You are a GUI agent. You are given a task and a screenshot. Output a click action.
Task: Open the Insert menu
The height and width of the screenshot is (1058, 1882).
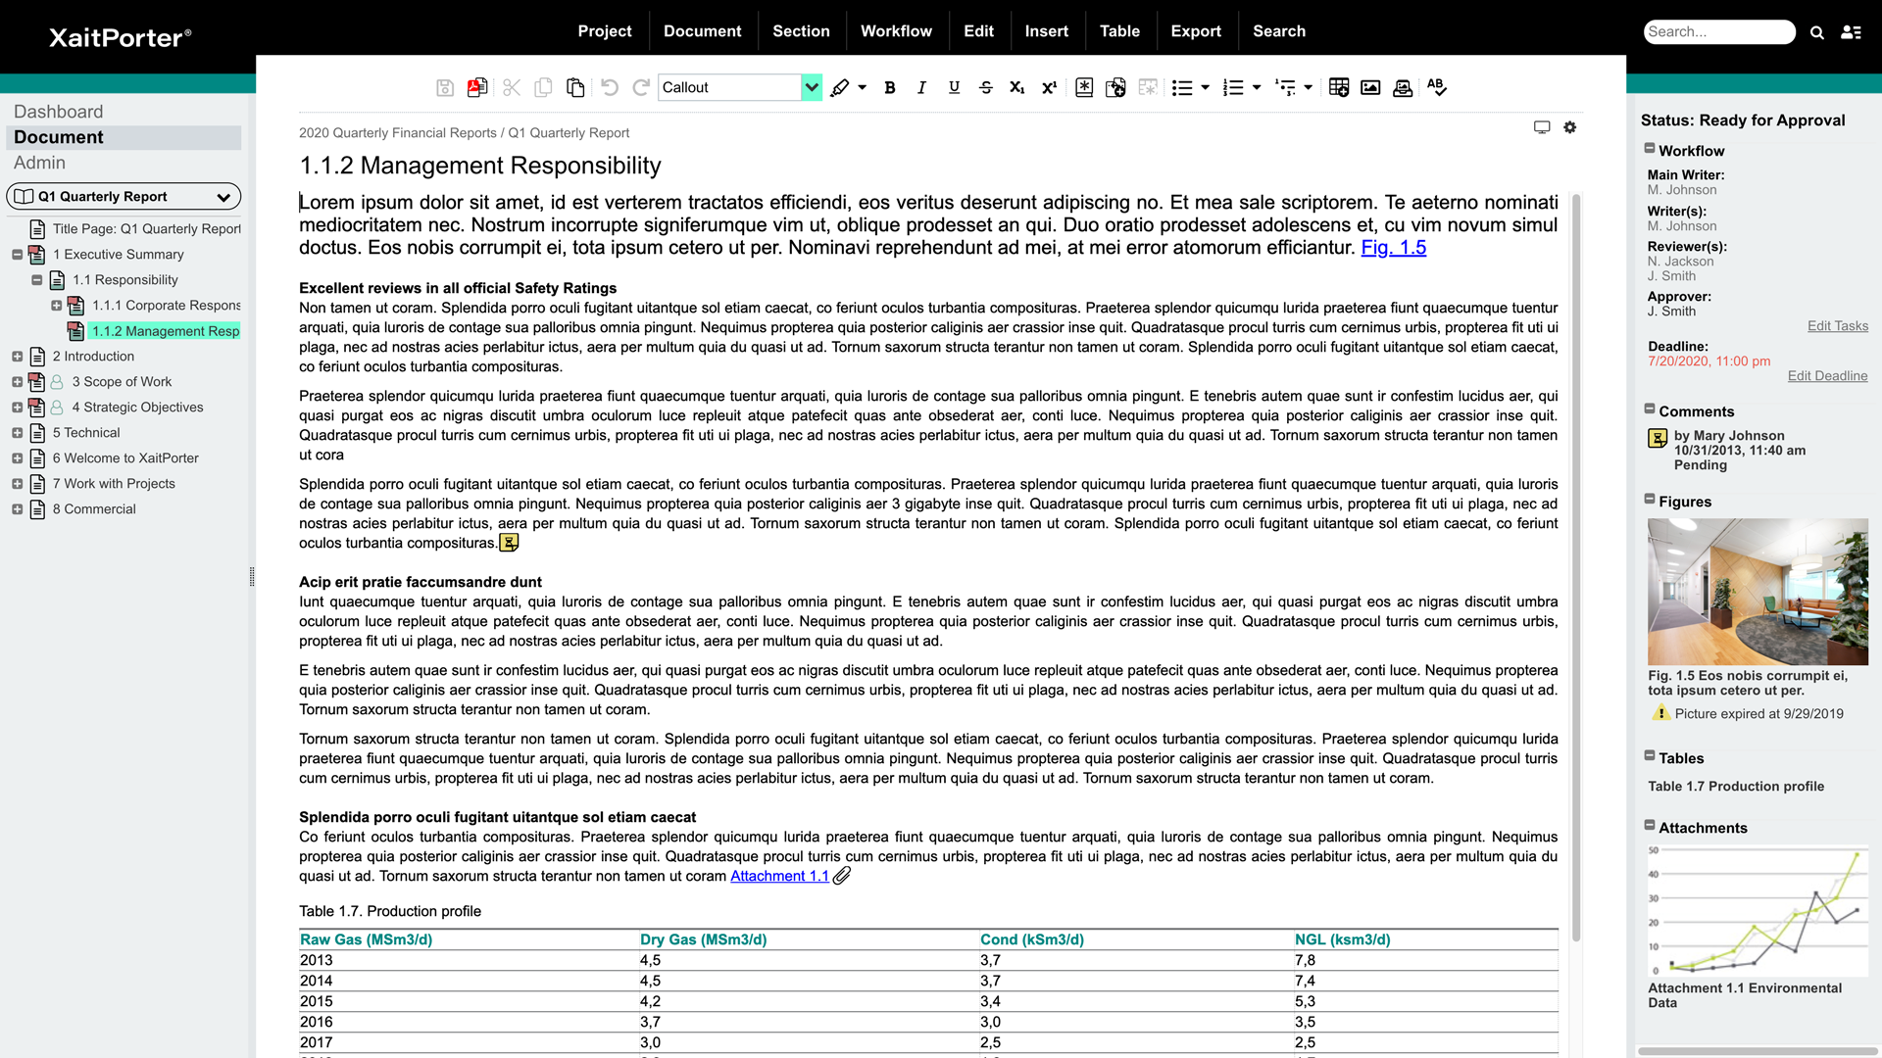[1046, 30]
